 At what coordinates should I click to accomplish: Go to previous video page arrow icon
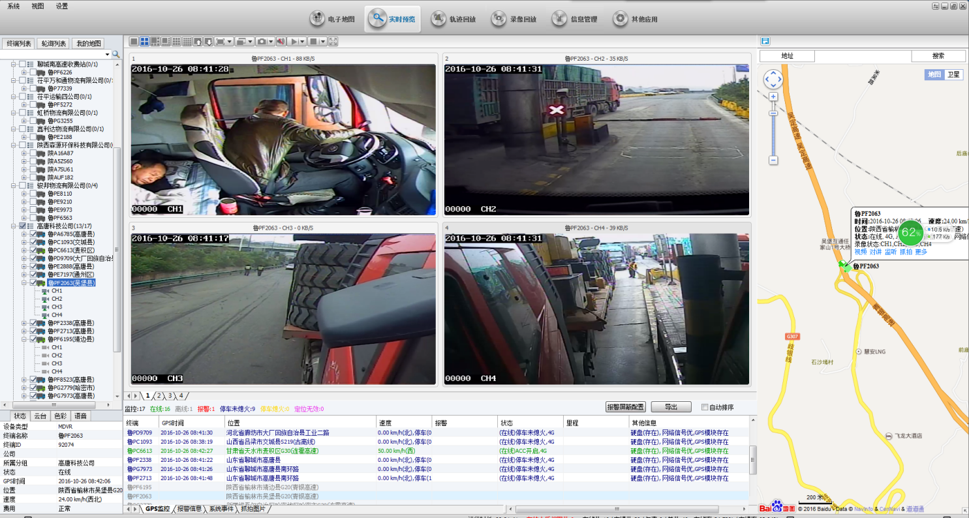[x=198, y=41]
